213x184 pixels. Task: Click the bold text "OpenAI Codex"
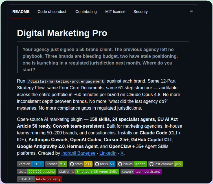click(x=85, y=140)
